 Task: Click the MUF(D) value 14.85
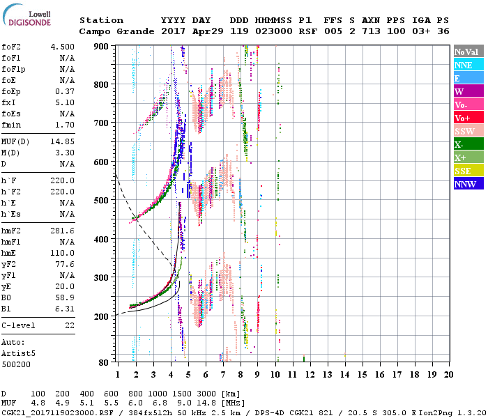click(63, 141)
